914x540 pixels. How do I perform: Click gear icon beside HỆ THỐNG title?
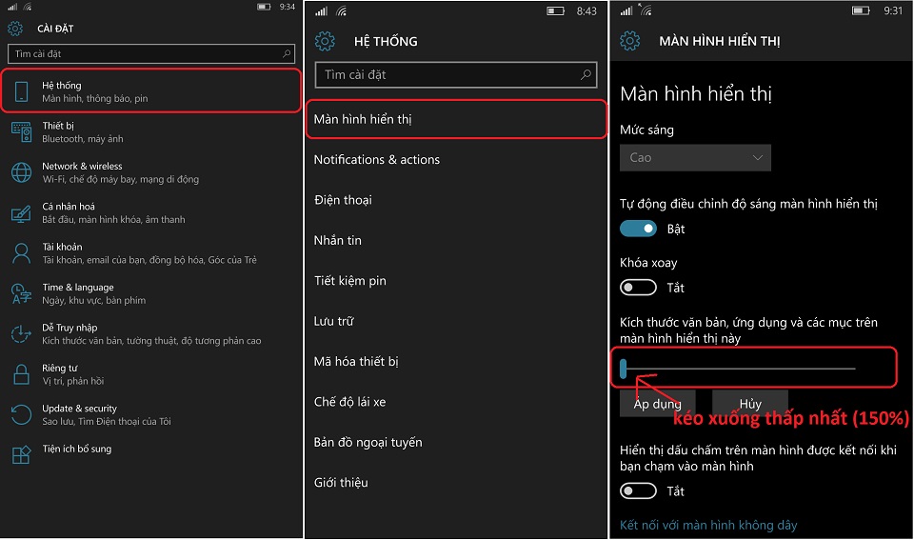click(x=325, y=41)
